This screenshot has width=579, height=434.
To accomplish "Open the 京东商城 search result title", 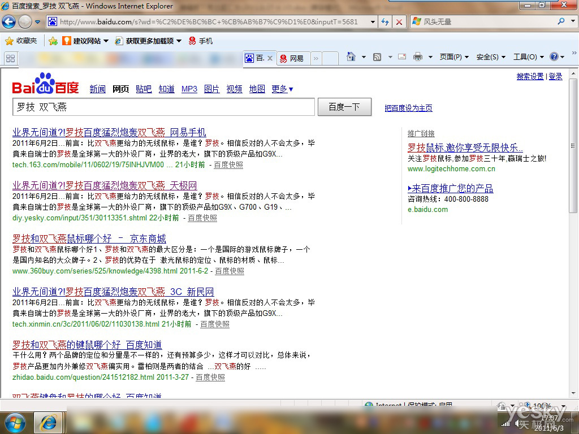I will coord(89,238).
